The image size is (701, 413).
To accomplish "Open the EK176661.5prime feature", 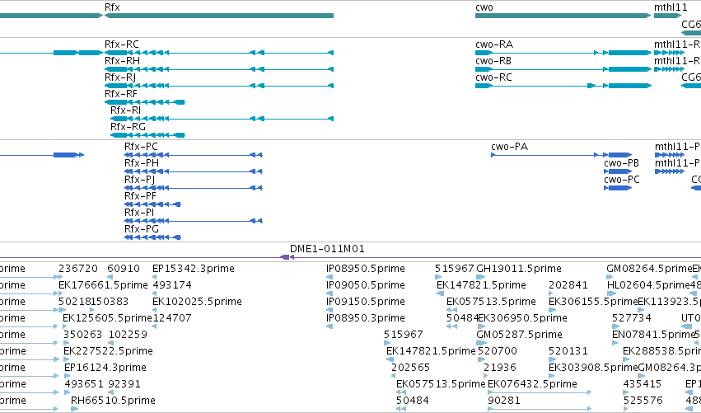I will point(103,285).
